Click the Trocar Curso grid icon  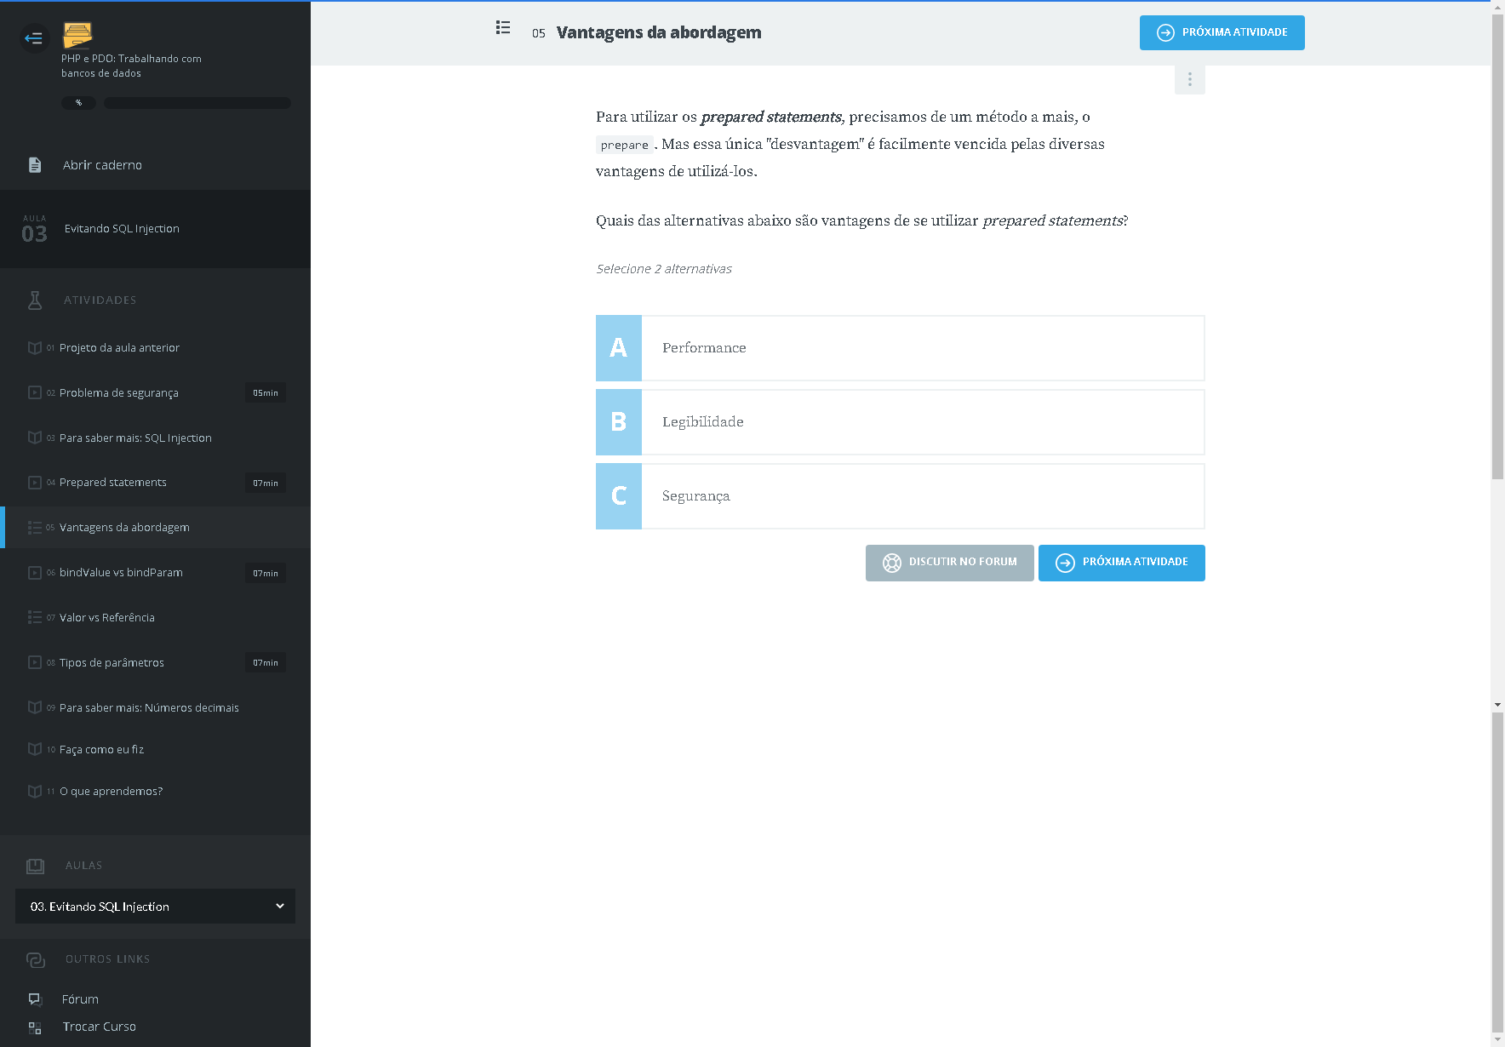coord(35,1027)
